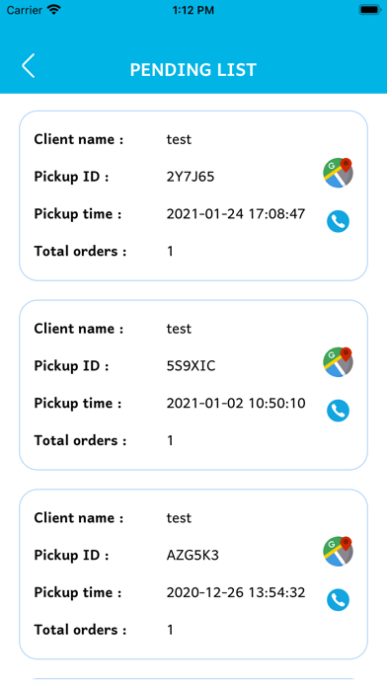Viewport: 387px width, 687px height.
Task: Tap client name 'test' in AZG5K3 card
Action: (179, 518)
